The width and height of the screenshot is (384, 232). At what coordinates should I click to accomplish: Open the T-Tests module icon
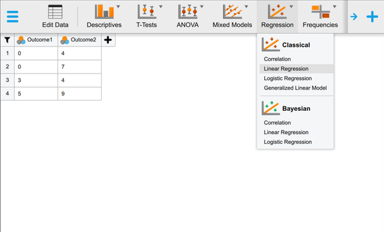[147, 12]
